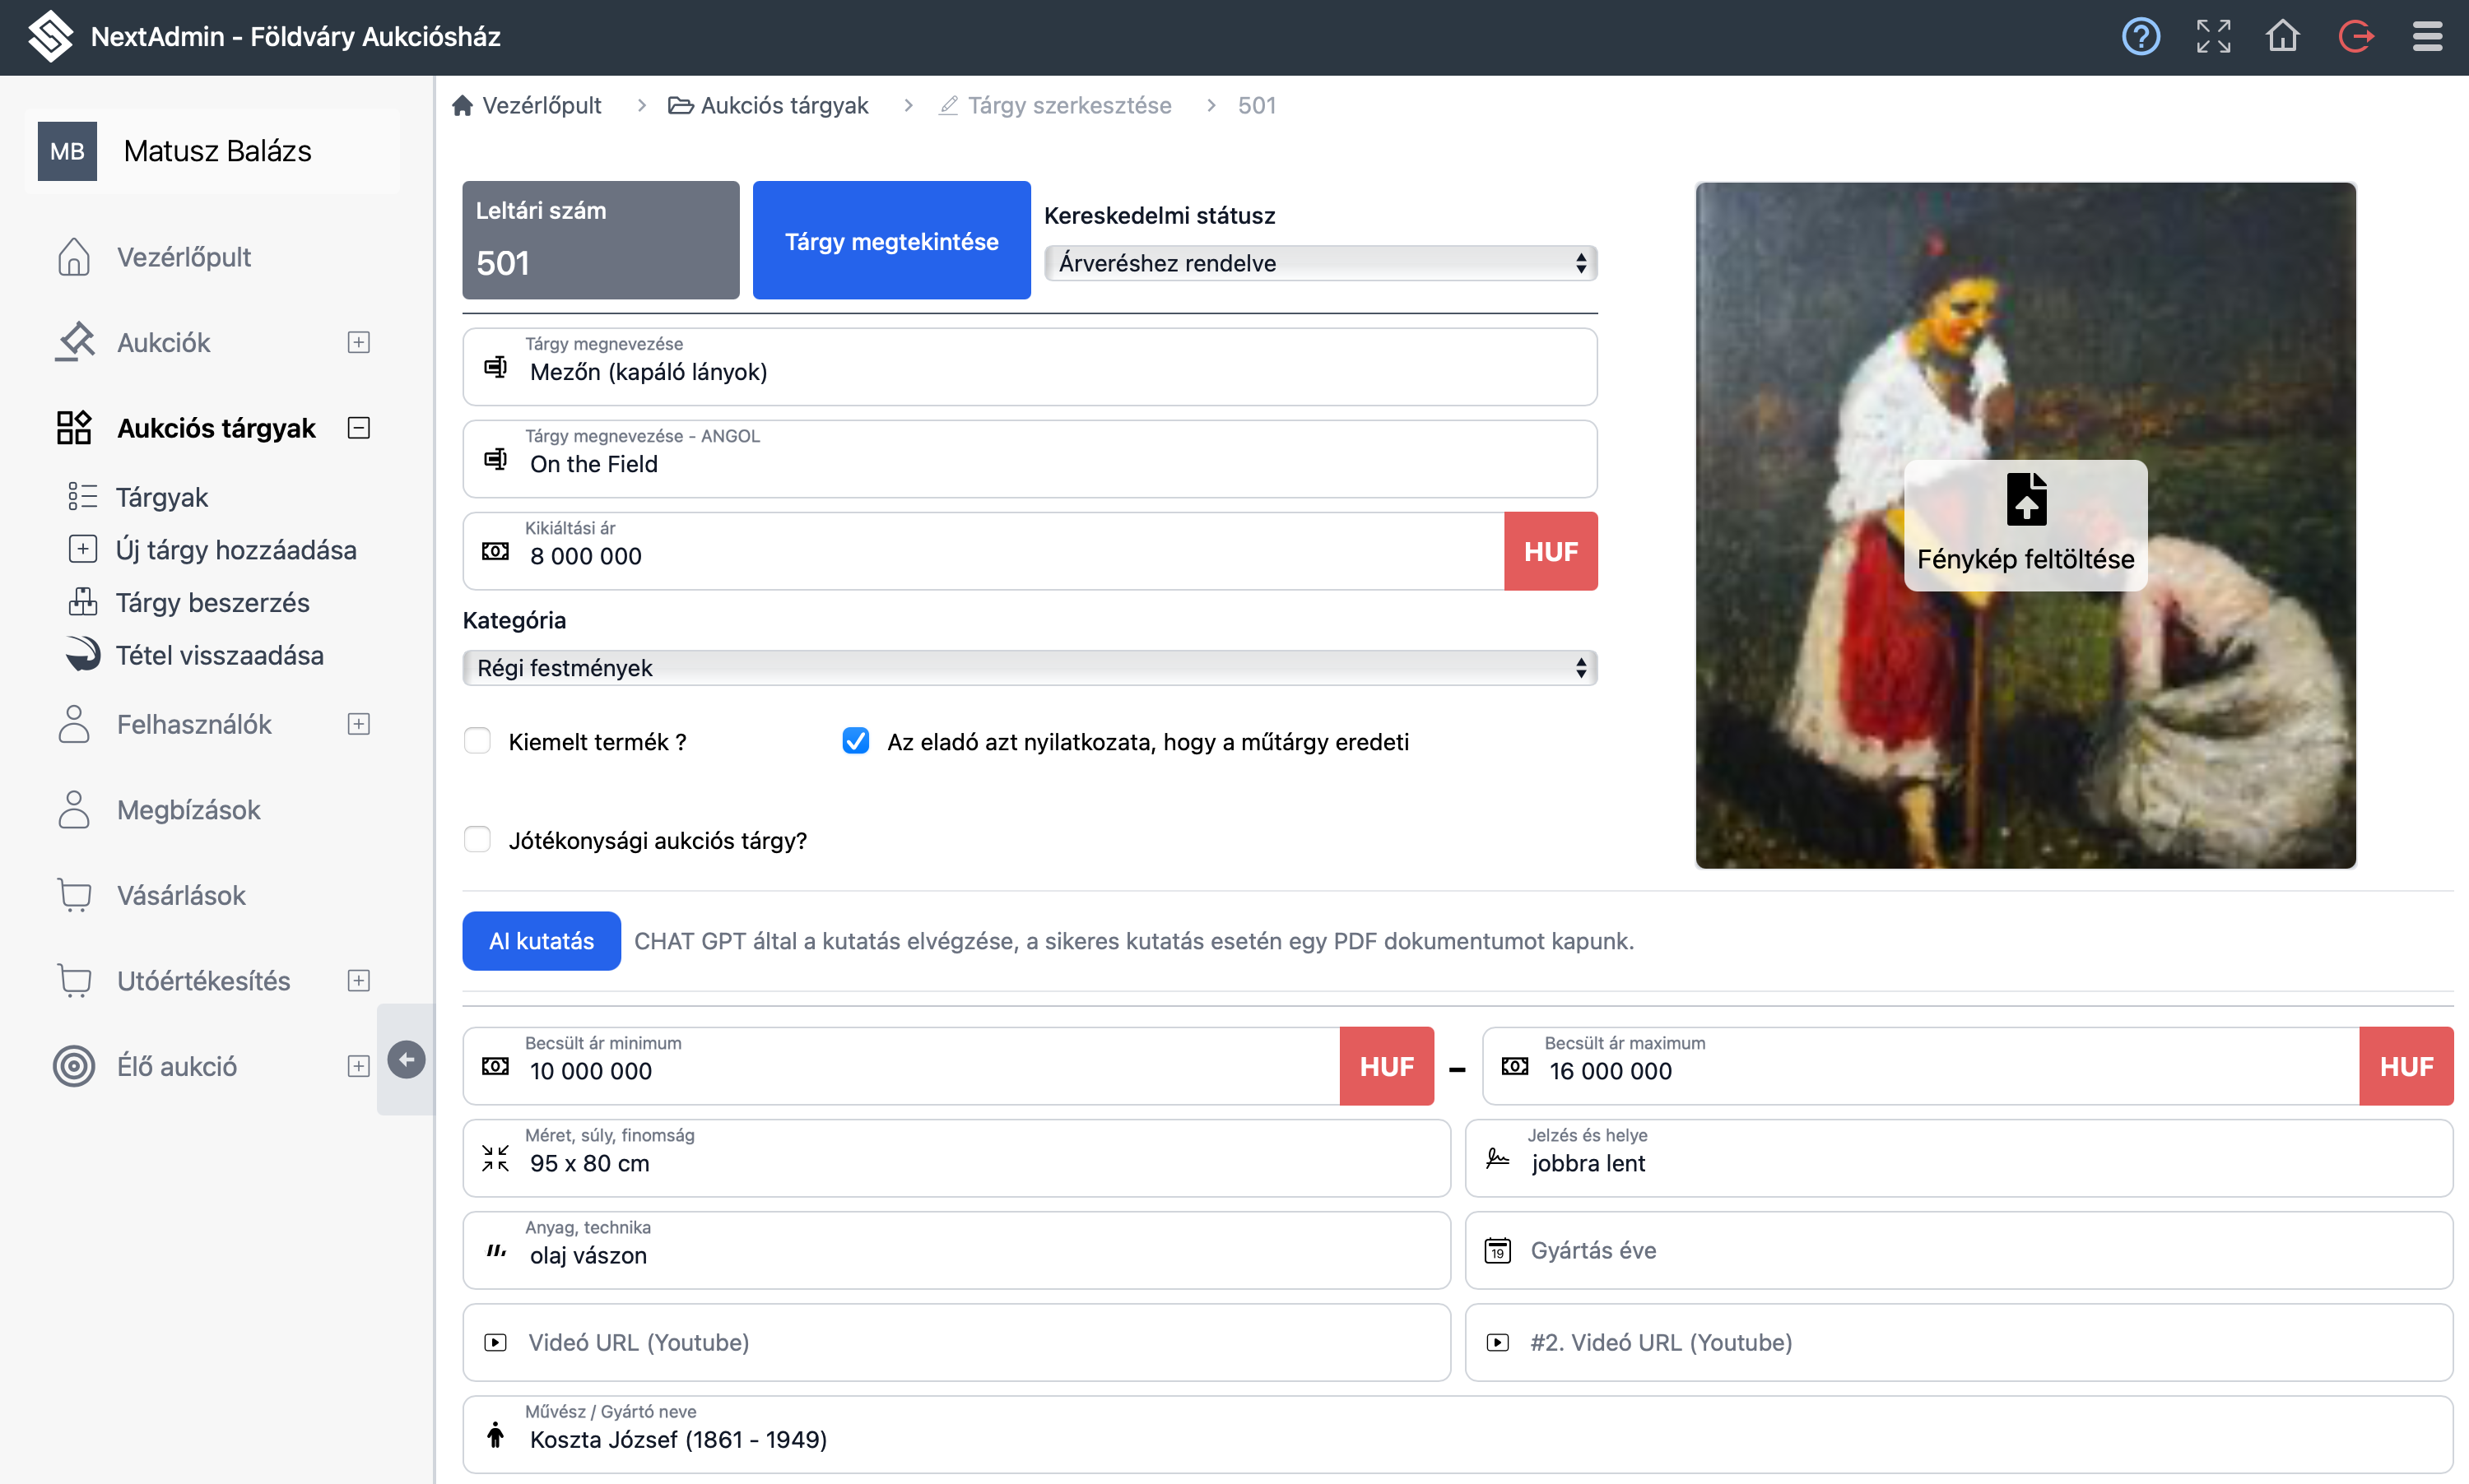Select Tétel visszaadása in the sidebar
Image resolution: width=2469 pixels, height=1484 pixels.
coord(219,655)
